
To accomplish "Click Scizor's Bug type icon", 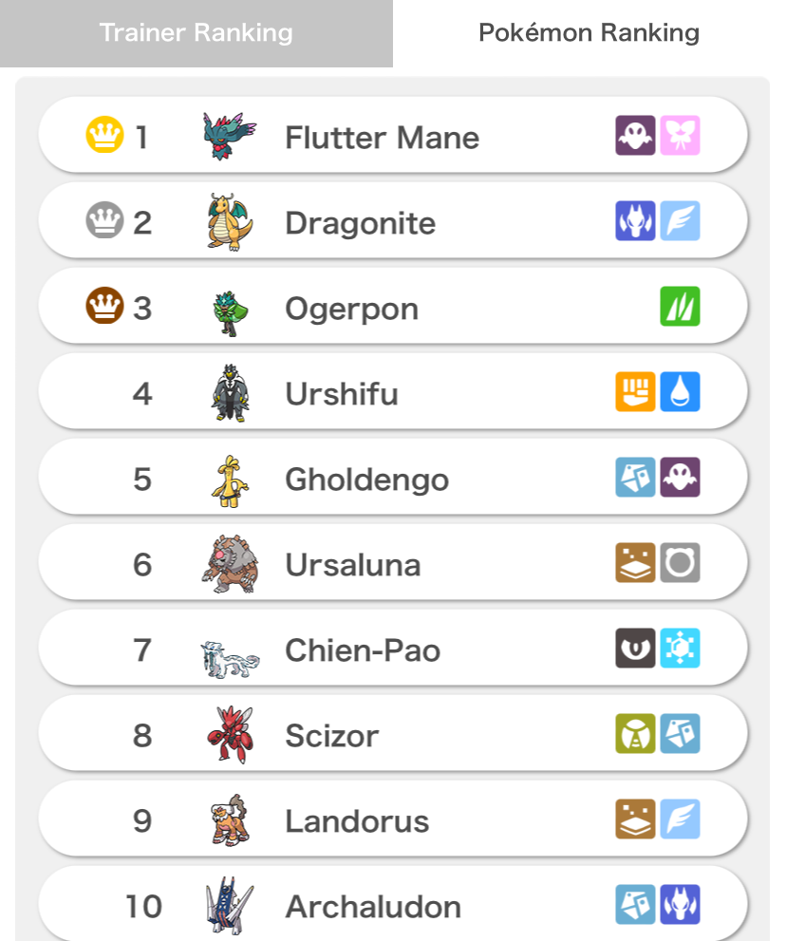I will pos(635,733).
